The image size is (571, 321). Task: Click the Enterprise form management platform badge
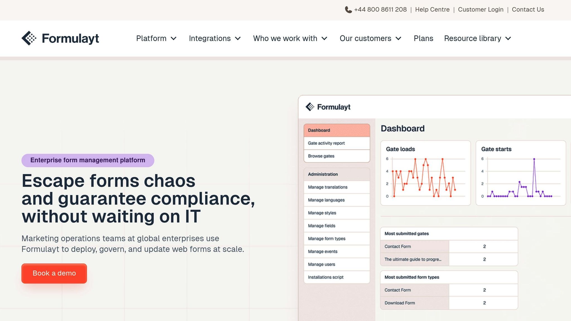point(88,160)
